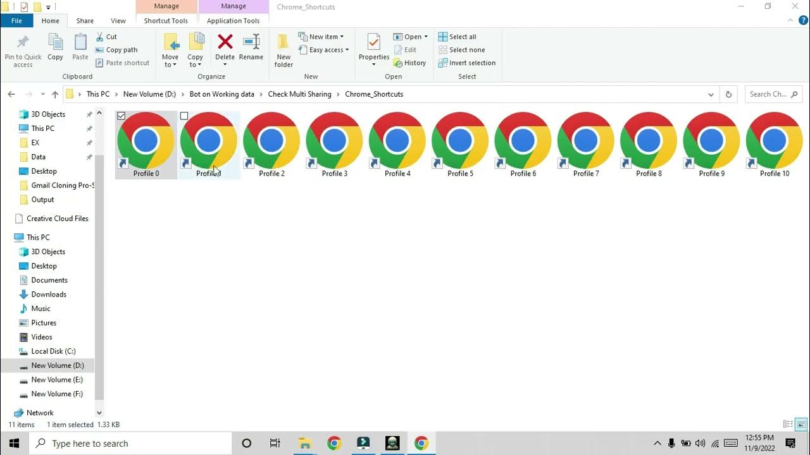Open file History
This screenshot has height=455, width=810.
click(x=409, y=63)
